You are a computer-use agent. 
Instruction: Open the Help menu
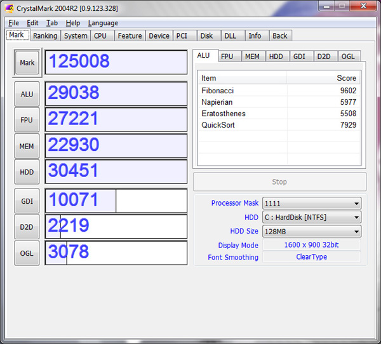[x=72, y=23]
